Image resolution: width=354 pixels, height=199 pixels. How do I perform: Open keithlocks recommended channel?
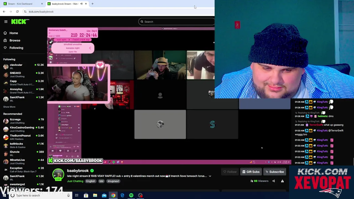(x=24, y=145)
